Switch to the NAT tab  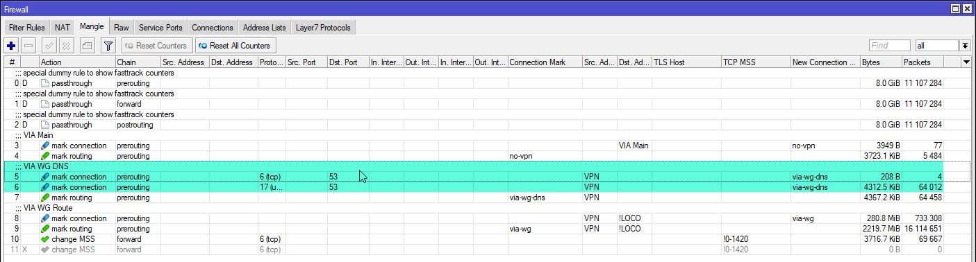click(63, 28)
